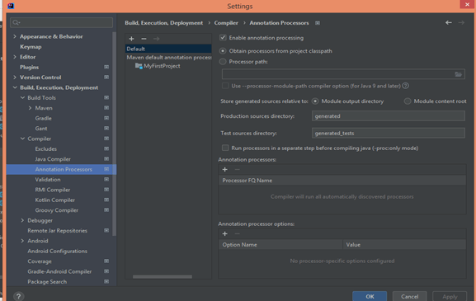
Task: Click the project icon next to Kotlin Compiler
Action: [106, 200]
